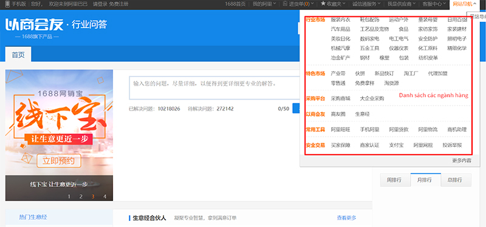Screen dimensions: 486x227
Task: Click the 代理加盟 link
Action: pyautogui.click(x=437, y=73)
